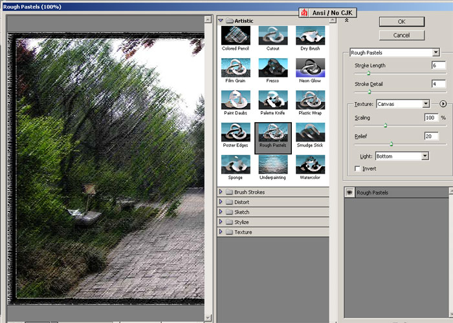Click the Stroke Length value field
The width and height of the screenshot is (453, 323).
(439, 65)
